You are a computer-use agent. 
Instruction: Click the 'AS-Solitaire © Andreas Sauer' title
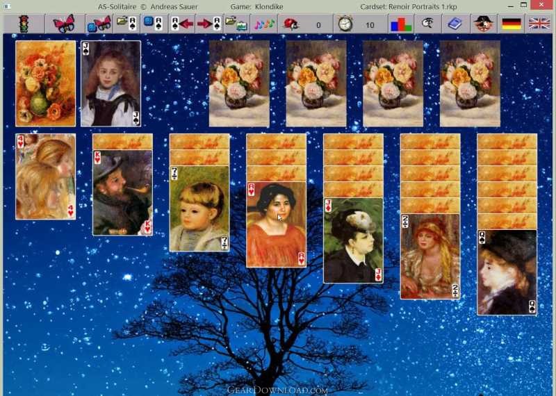pos(148,6)
